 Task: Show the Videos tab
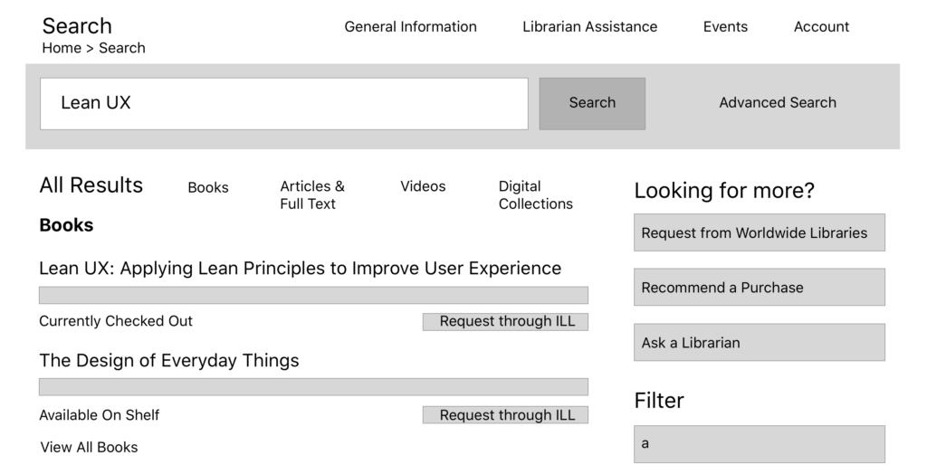click(423, 186)
